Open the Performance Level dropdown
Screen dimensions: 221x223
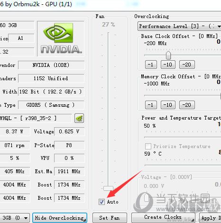point(179,26)
